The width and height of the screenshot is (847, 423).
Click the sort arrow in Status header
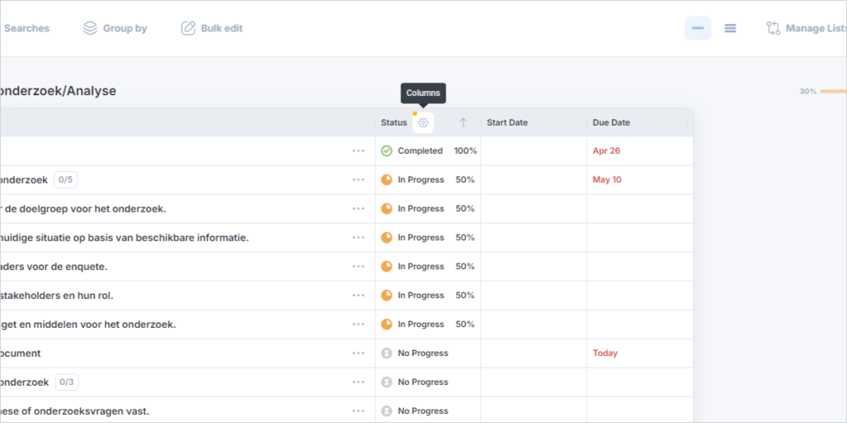point(463,122)
